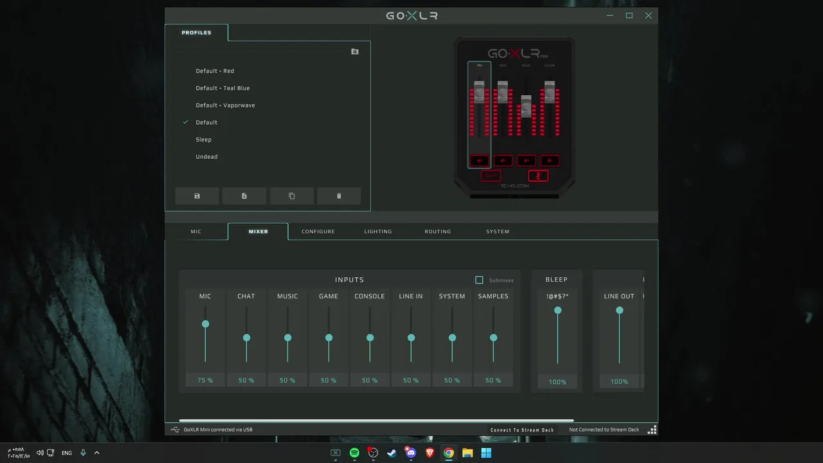Click the new profile file icon button

coord(244,196)
